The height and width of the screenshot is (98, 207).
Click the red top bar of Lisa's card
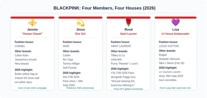click(x=175, y=17)
